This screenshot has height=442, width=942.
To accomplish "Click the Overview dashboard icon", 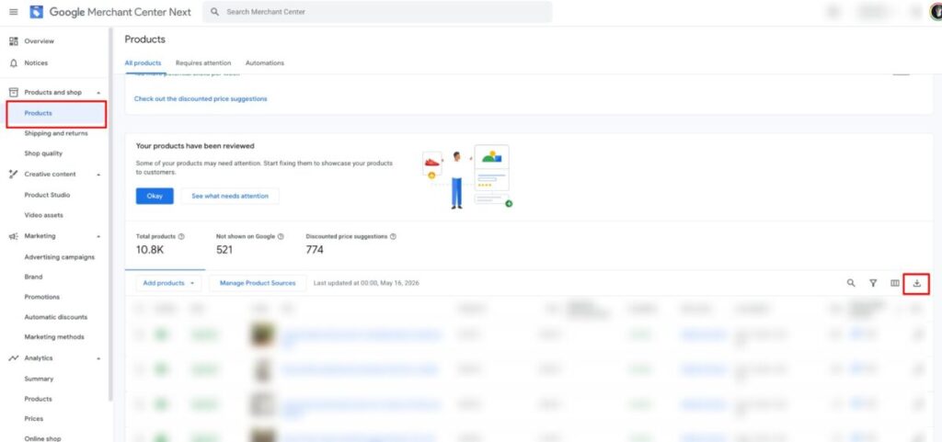I will coord(13,41).
